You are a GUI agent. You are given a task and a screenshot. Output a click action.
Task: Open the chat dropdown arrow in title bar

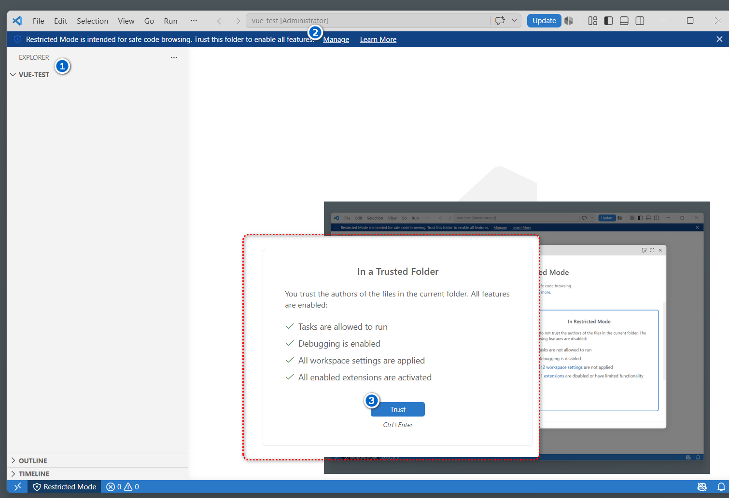(515, 21)
